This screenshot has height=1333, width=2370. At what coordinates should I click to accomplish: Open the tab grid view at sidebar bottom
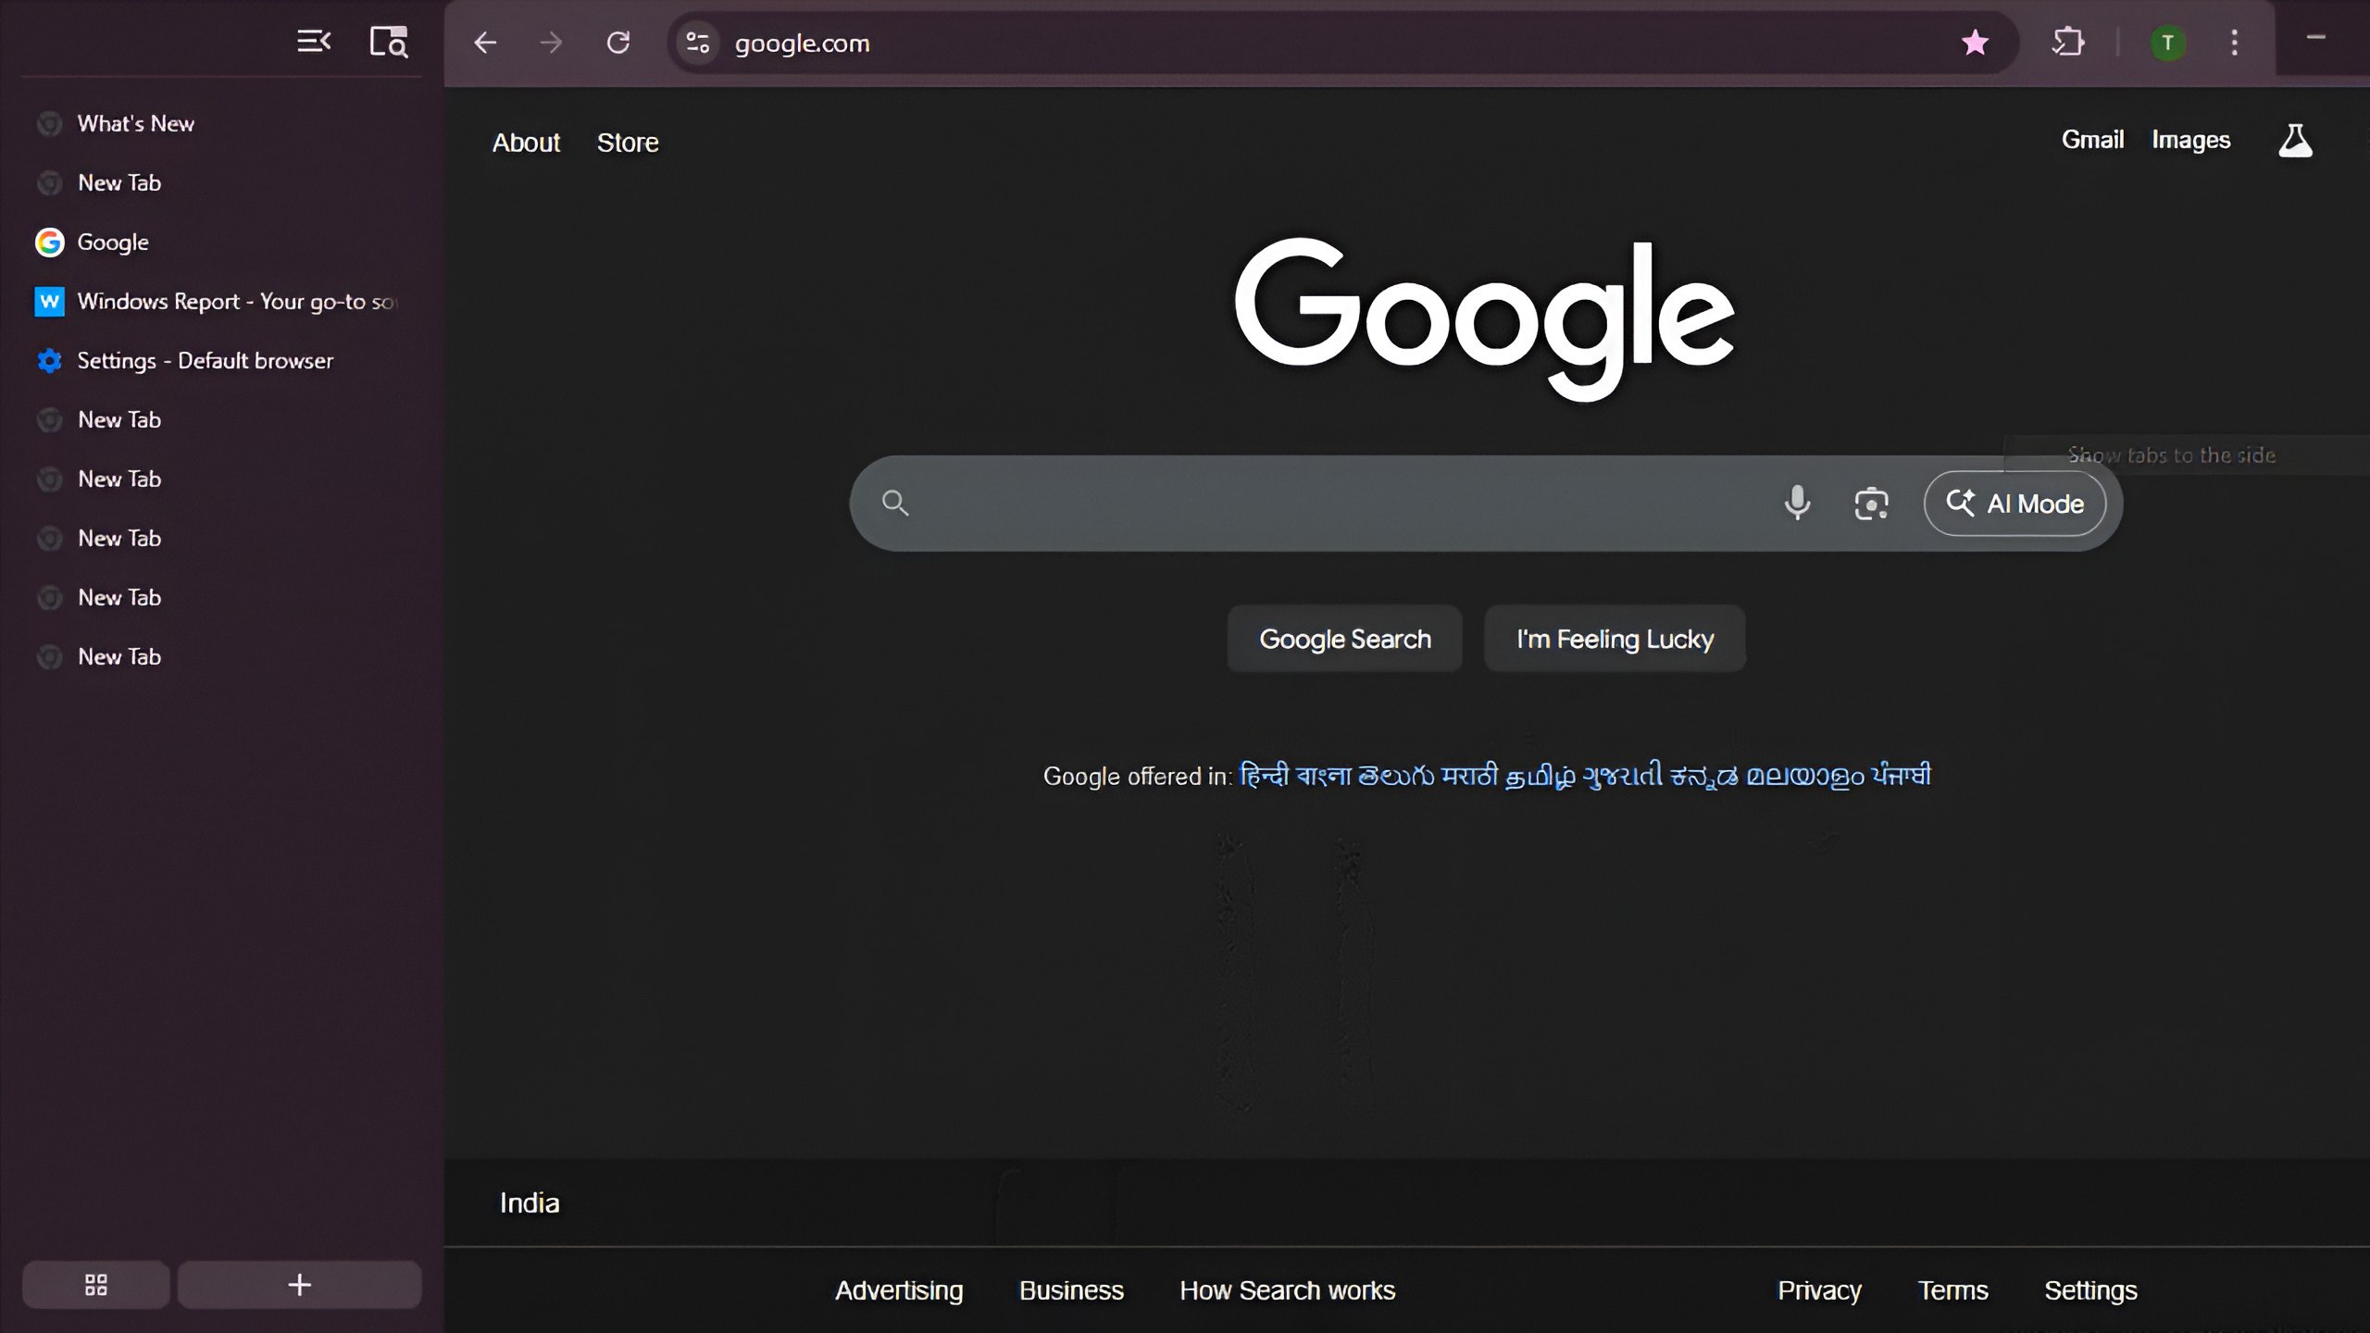[x=94, y=1284]
